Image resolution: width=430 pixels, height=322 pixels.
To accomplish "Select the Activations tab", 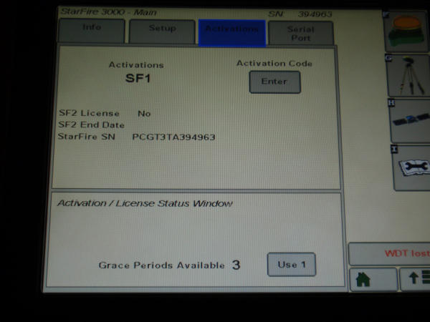I will (232, 33).
